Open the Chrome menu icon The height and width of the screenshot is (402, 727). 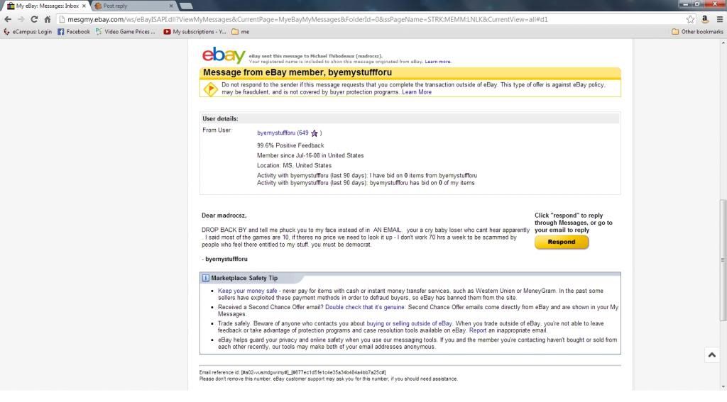[x=719, y=19]
